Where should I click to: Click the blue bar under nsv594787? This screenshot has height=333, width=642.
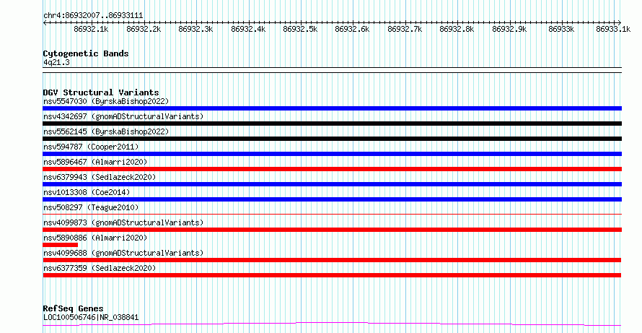(332, 154)
